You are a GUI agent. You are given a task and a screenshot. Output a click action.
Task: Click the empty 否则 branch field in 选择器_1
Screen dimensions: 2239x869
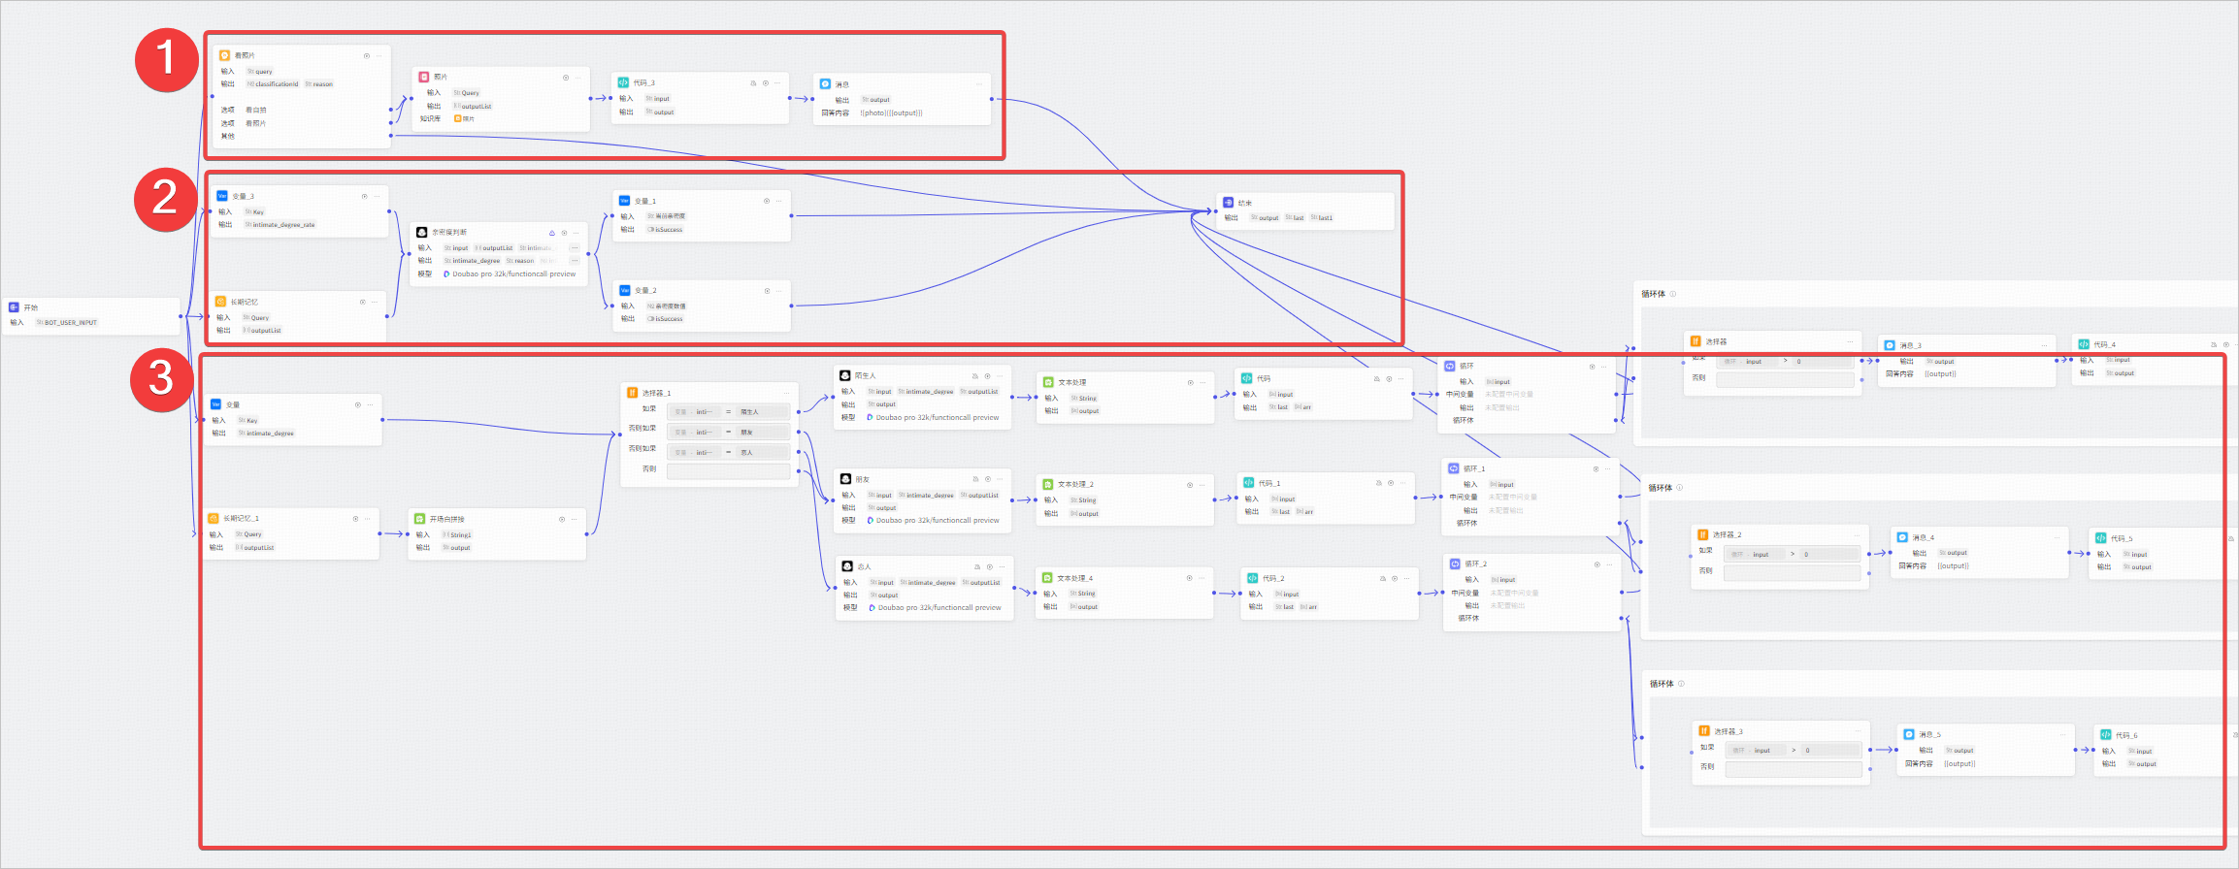(728, 471)
